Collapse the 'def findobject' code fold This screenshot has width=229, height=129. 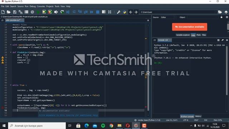click(x=10, y=52)
